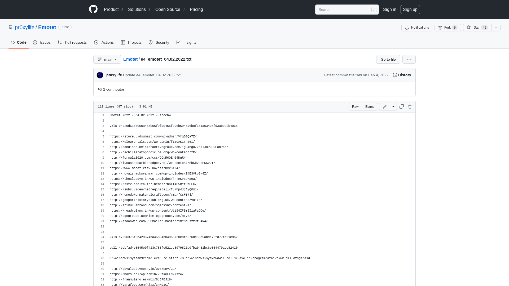This screenshot has height=286, width=509.
Task: Click the contributors people icon
Action: click(x=100, y=89)
